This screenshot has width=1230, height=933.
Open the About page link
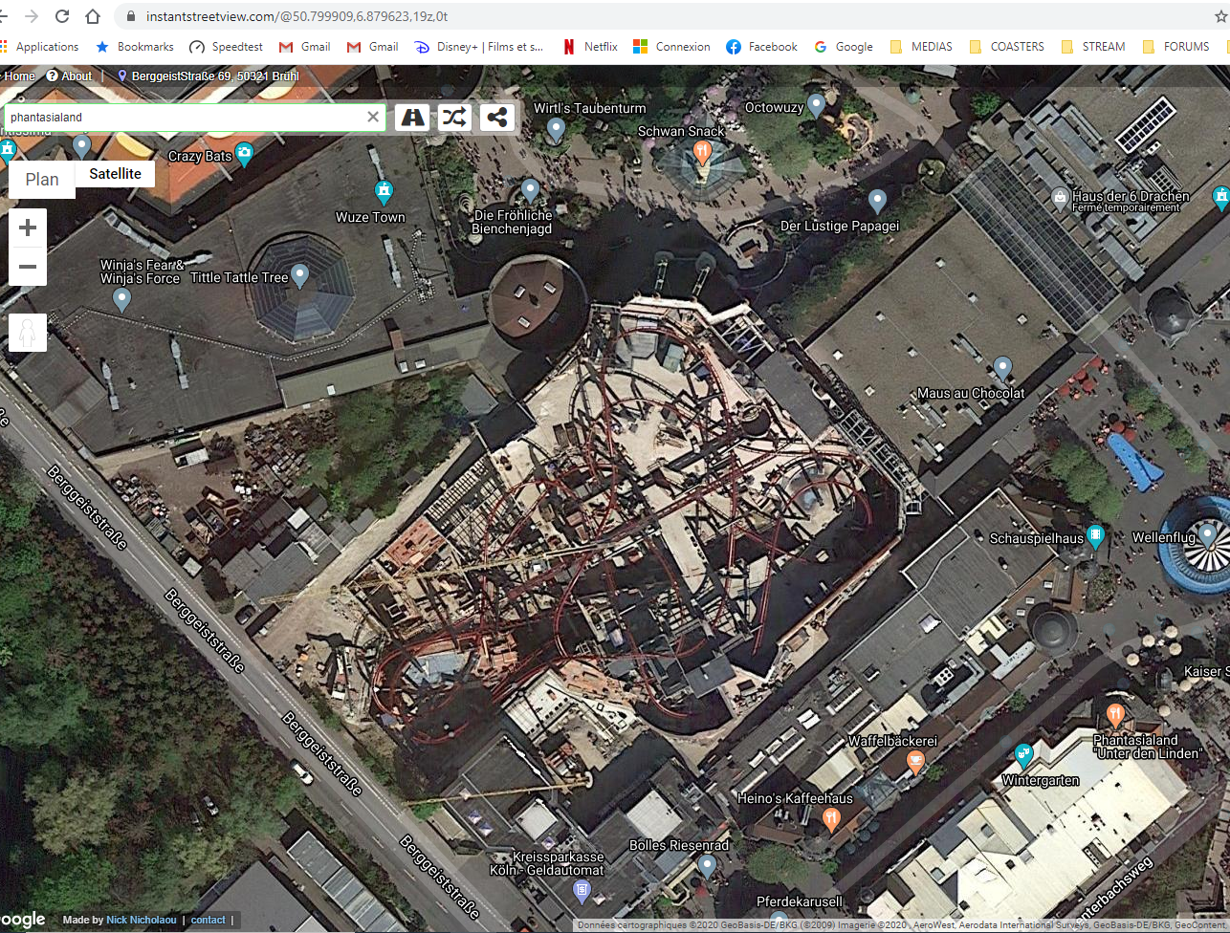pos(70,76)
